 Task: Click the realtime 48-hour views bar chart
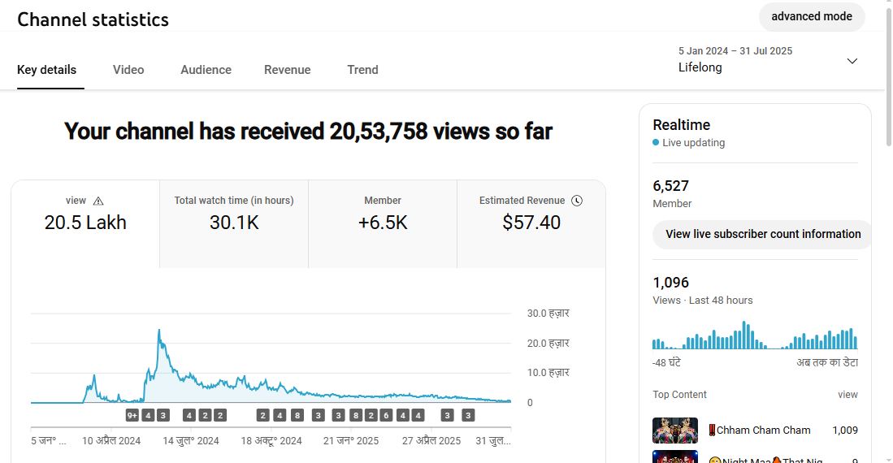pyautogui.click(x=755, y=335)
